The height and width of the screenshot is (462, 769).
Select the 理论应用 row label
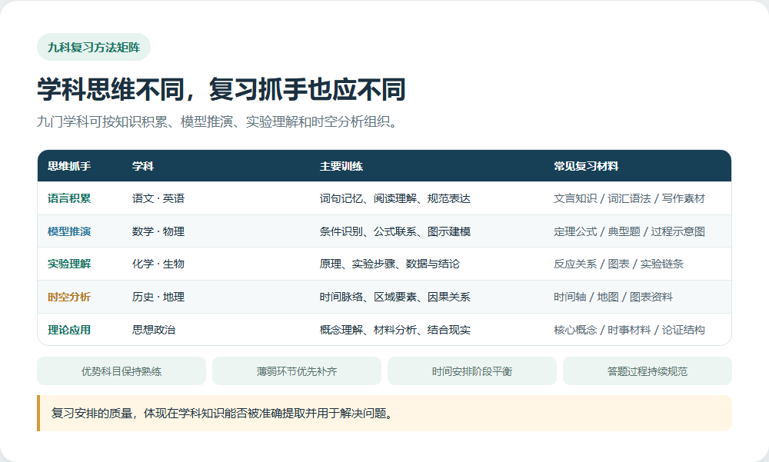pyautogui.click(x=69, y=330)
